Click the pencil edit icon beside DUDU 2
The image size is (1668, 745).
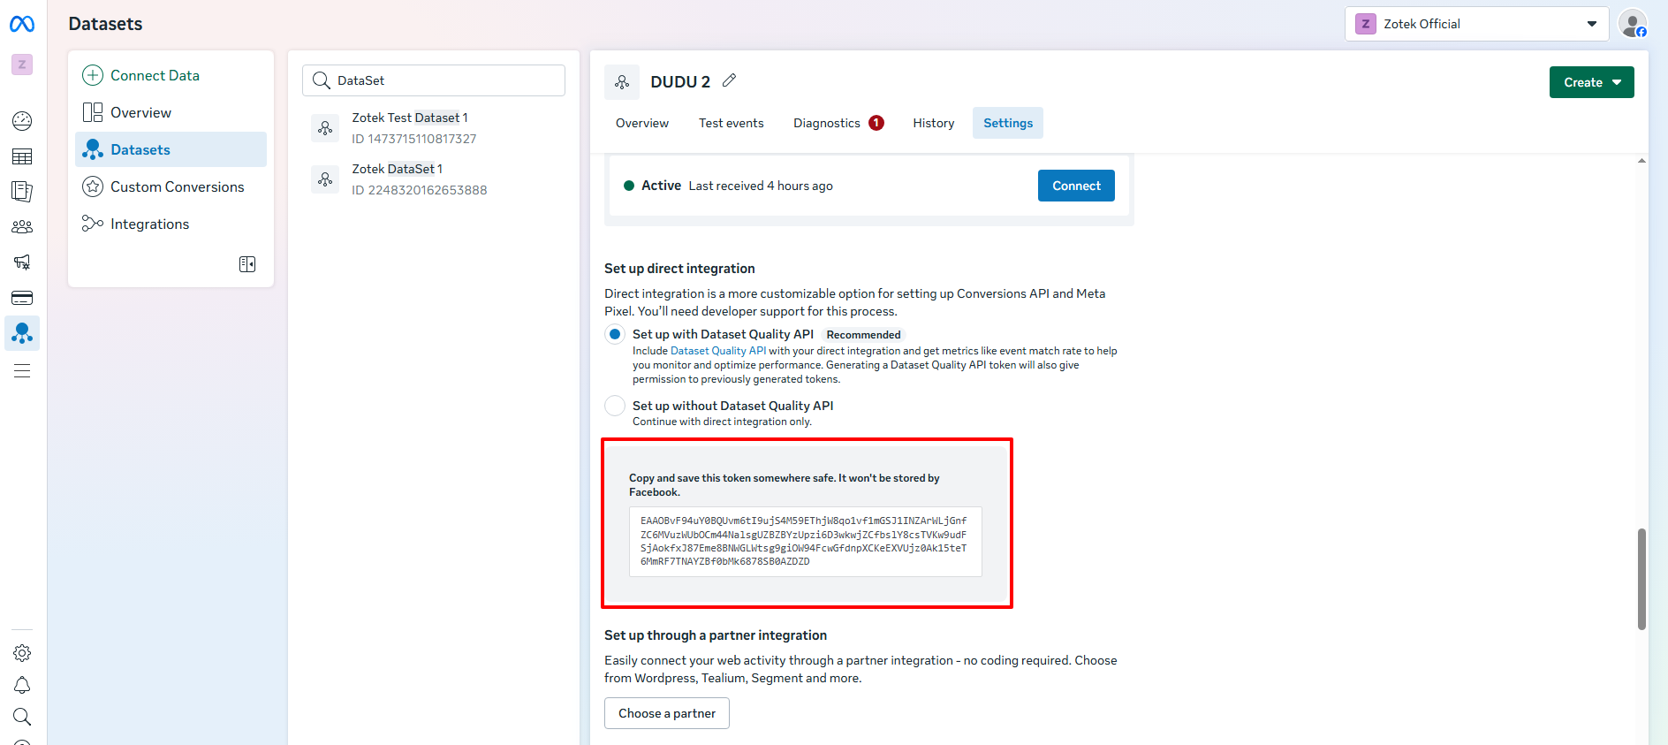click(729, 80)
